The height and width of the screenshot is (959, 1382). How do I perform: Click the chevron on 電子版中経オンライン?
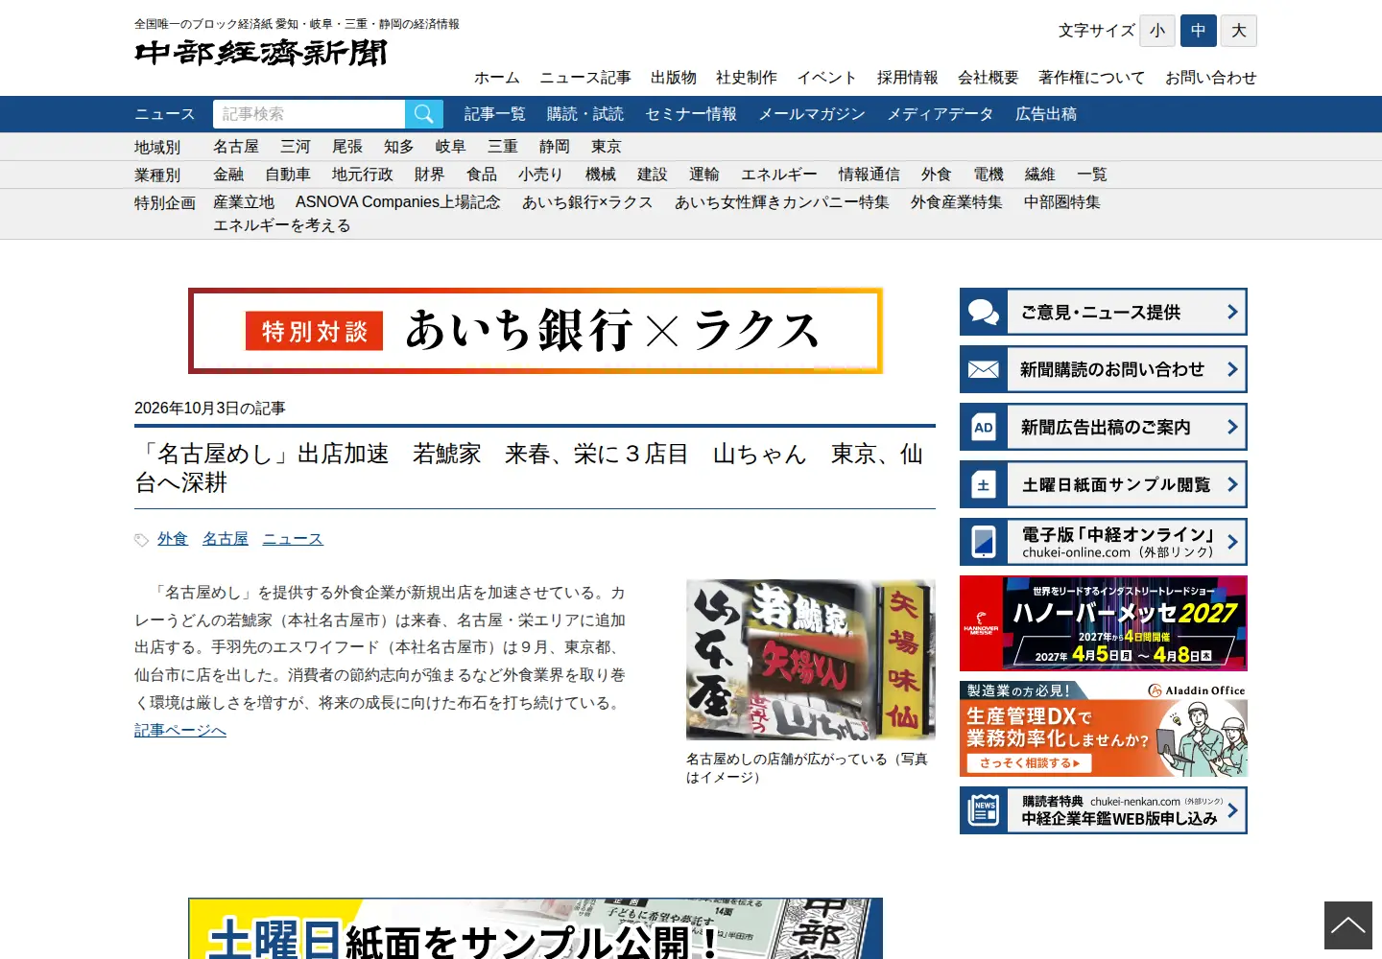[x=1232, y=542]
